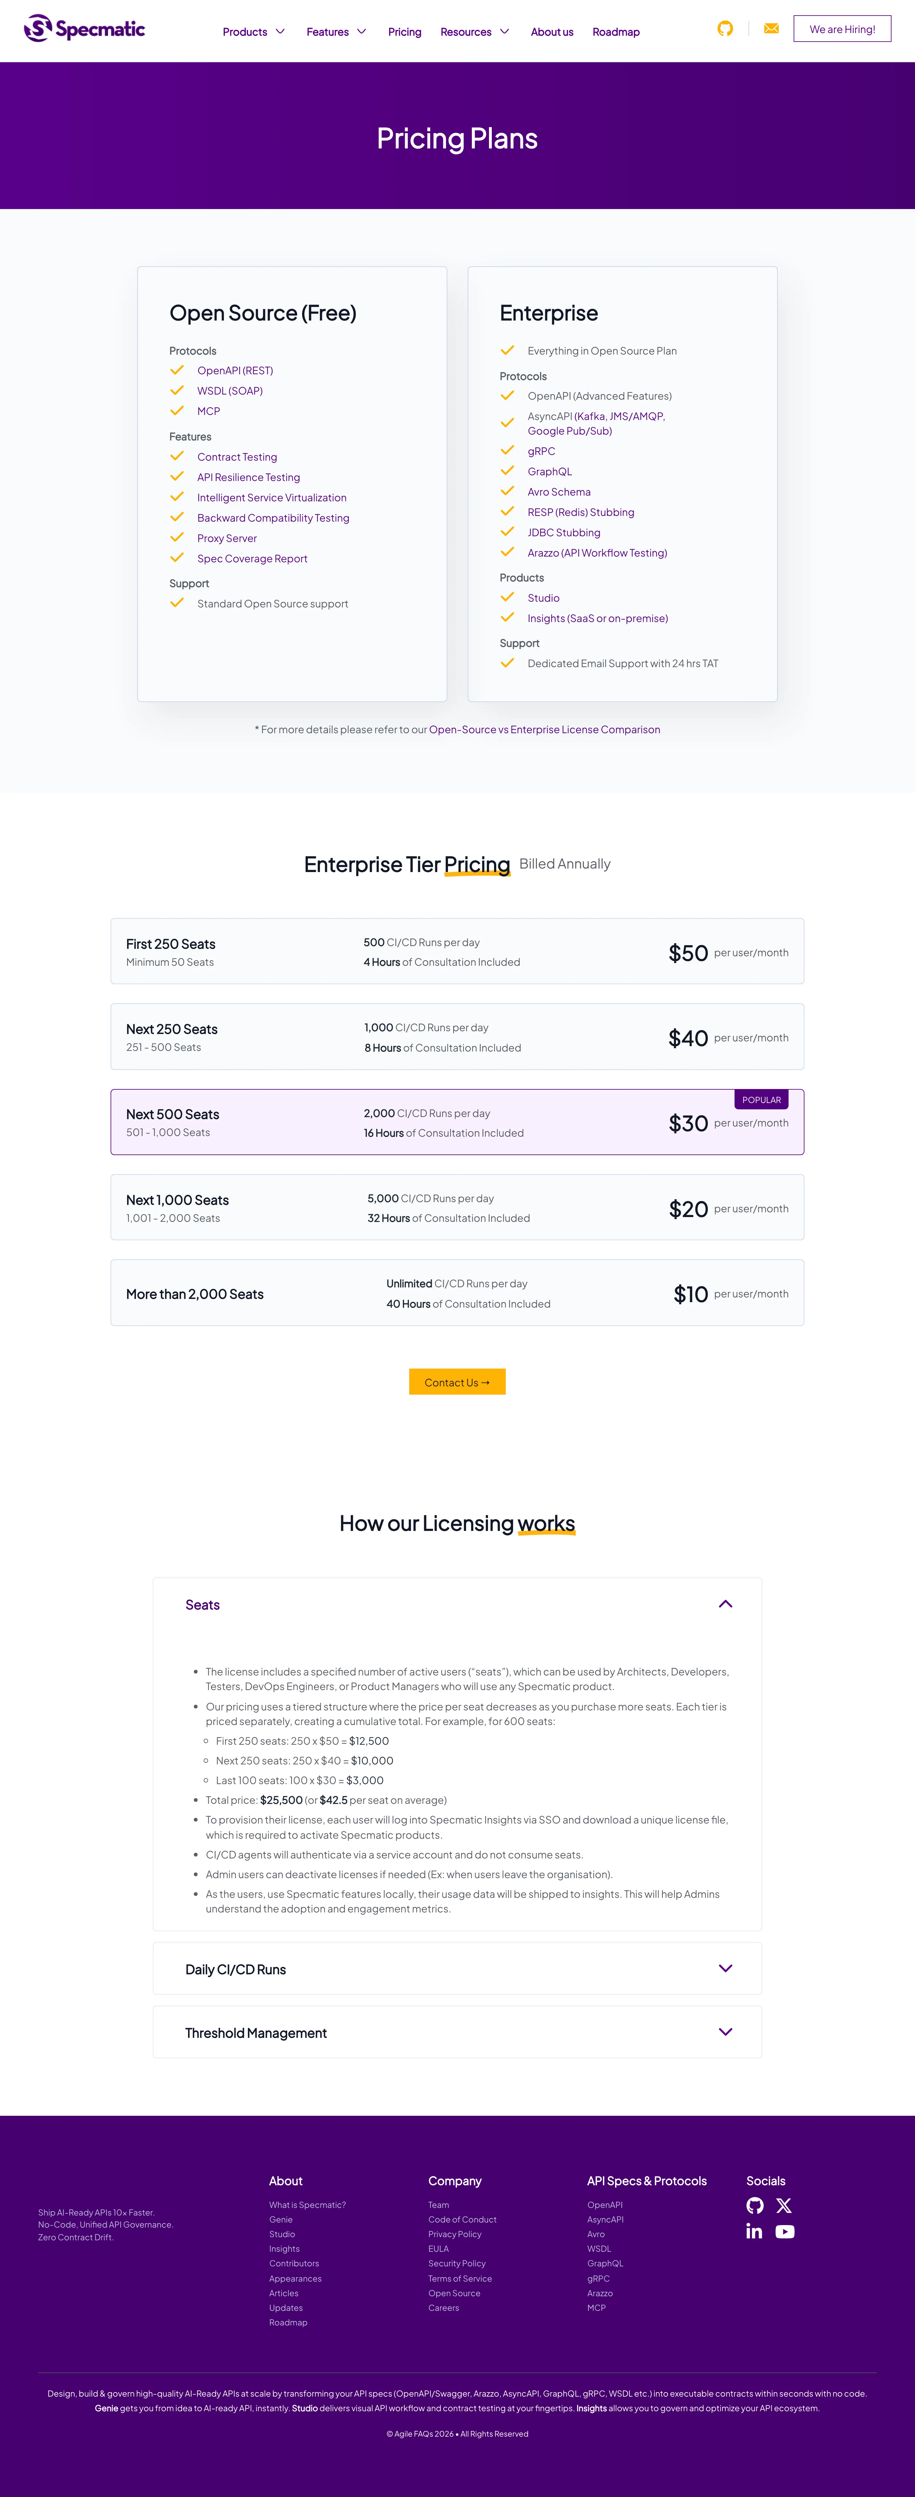
Task: Open Open-Source vs Enterprise License Comparison link
Action: click(x=545, y=730)
